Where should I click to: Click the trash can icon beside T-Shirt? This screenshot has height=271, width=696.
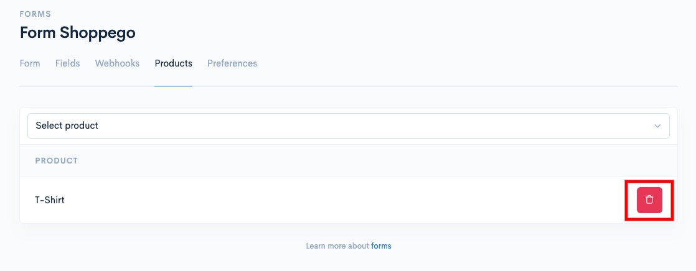click(649, 200)
